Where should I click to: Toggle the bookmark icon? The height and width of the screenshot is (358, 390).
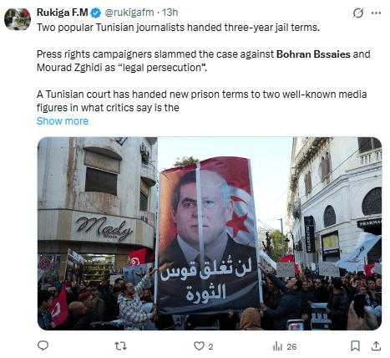tap(355, 346)
